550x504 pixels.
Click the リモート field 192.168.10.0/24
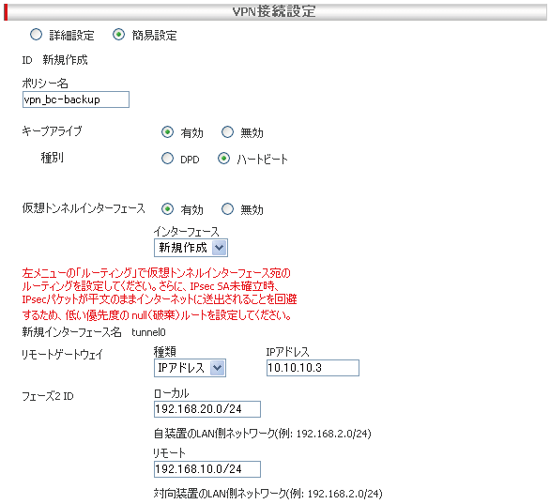click(x=207, y=469)
